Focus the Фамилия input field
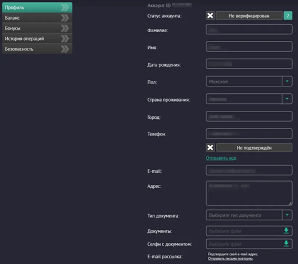Screen dimensions: 298x264 pos(249,29)
